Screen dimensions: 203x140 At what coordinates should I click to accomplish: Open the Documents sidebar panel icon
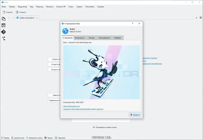(4, 19)
